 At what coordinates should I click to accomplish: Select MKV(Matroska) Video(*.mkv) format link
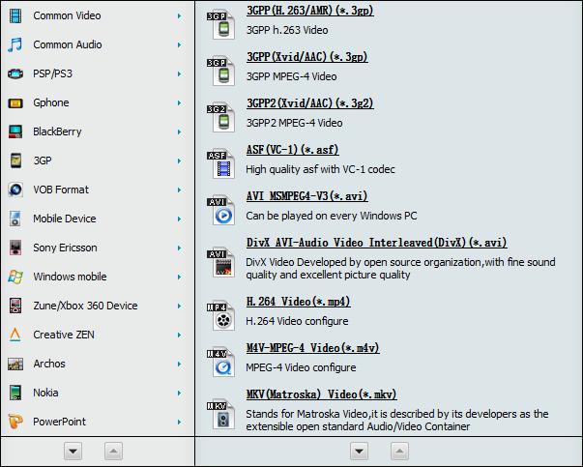coord(322,394)
